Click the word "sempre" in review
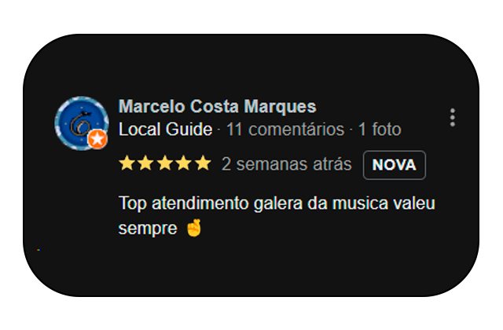503x330 pixels. pos(148,229)
